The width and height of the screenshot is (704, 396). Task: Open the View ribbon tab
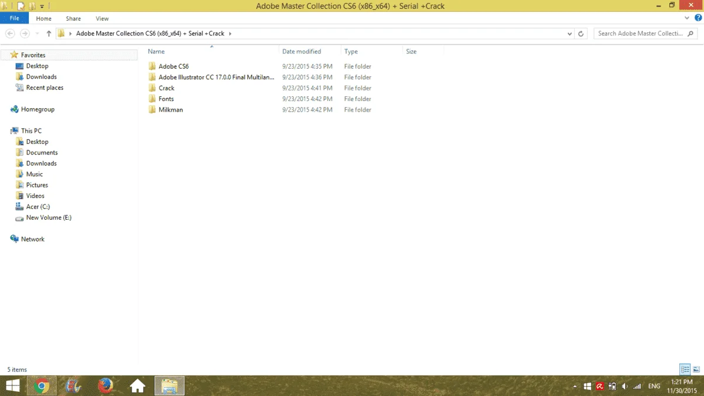[x=102, y=18]
